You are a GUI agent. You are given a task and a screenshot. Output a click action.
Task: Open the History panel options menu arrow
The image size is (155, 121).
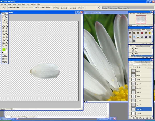click(x=152, y=46)
